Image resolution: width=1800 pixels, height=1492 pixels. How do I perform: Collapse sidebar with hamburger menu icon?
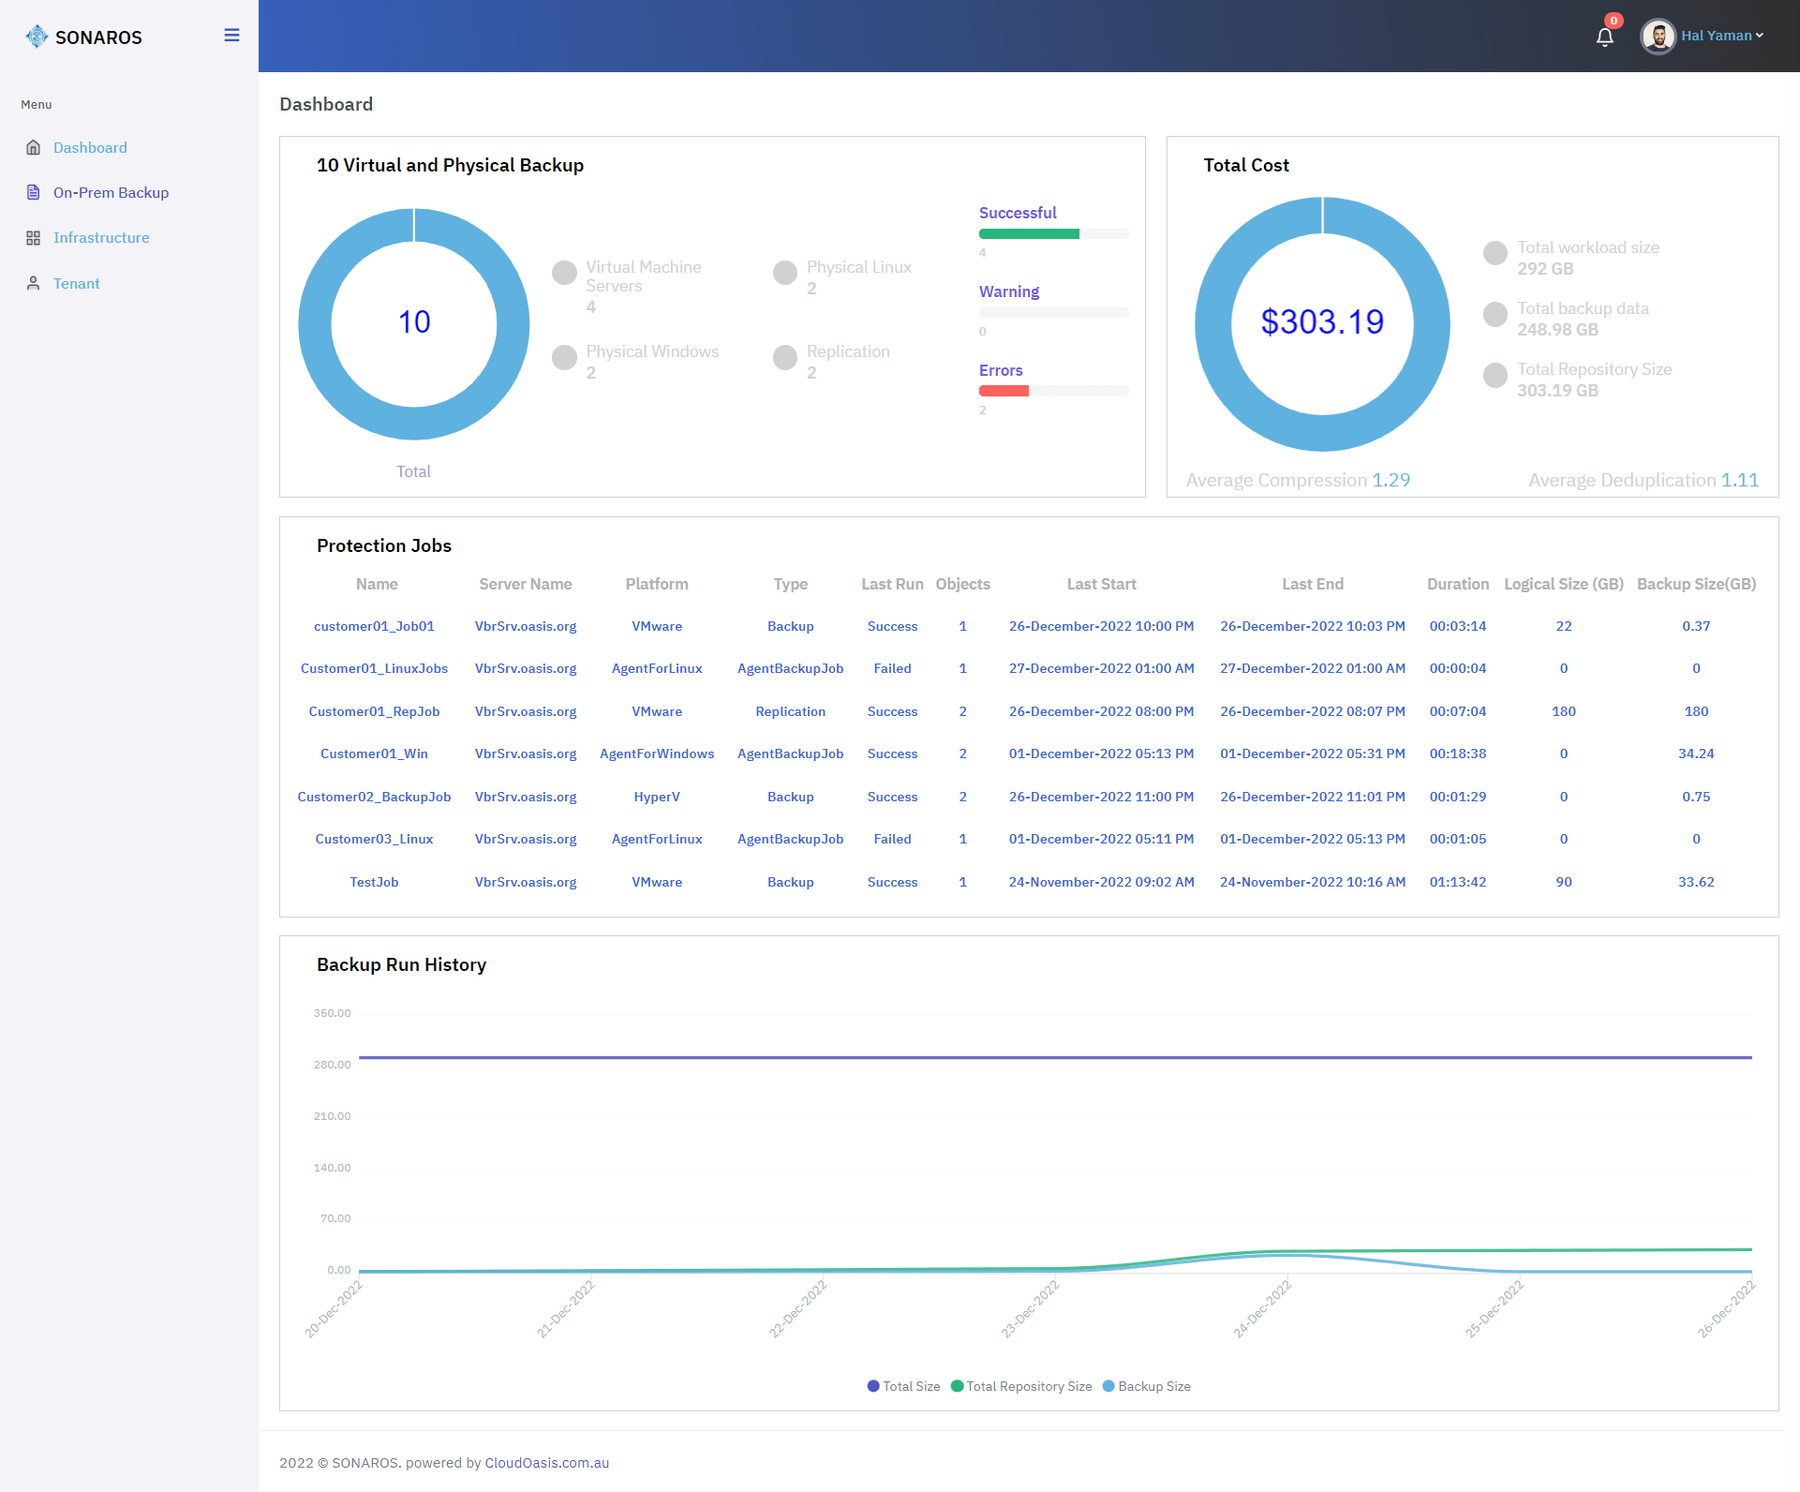pyautogui.click(x=231, y=36)
